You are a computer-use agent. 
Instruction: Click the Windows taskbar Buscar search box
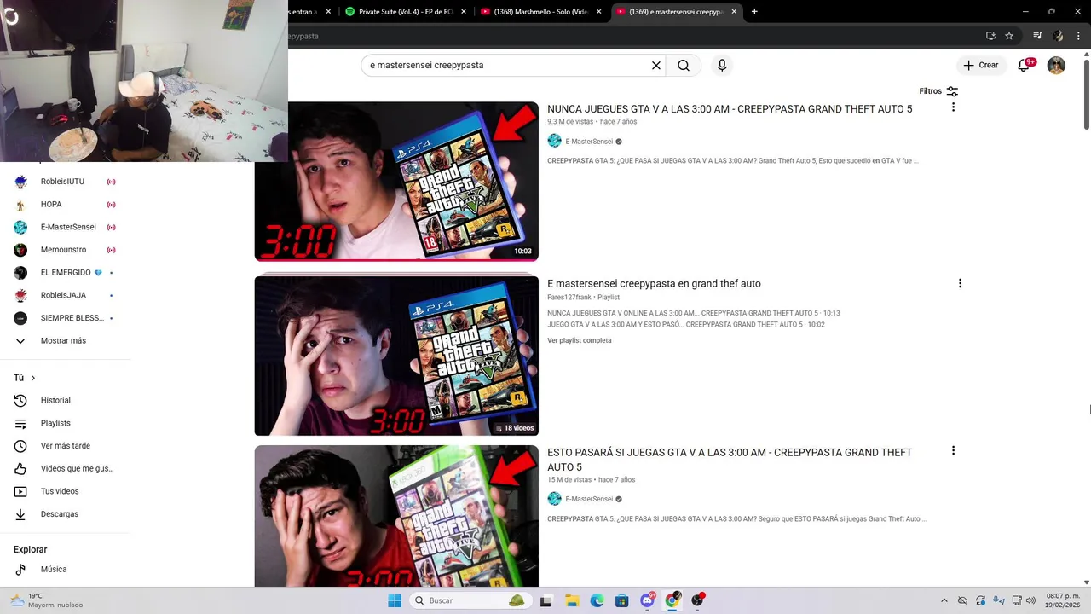[469, 600]
